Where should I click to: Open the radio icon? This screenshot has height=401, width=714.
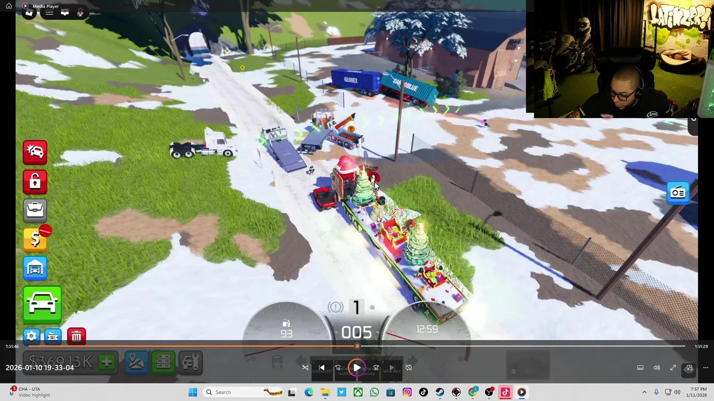(678, 193)
